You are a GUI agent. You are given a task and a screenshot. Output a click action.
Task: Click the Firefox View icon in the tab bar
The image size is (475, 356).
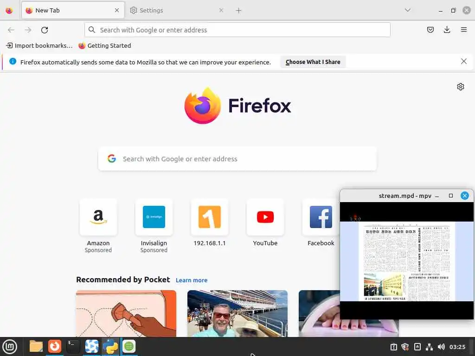coord(9,10)
